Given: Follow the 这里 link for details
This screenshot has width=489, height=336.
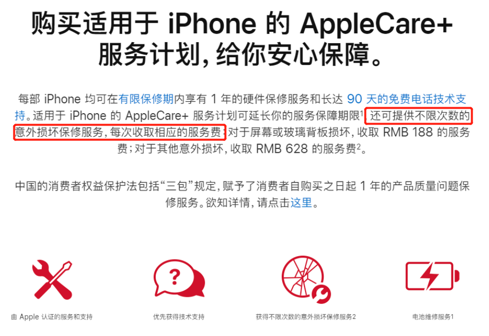Looking at the screenshot, I should point(301,203).
